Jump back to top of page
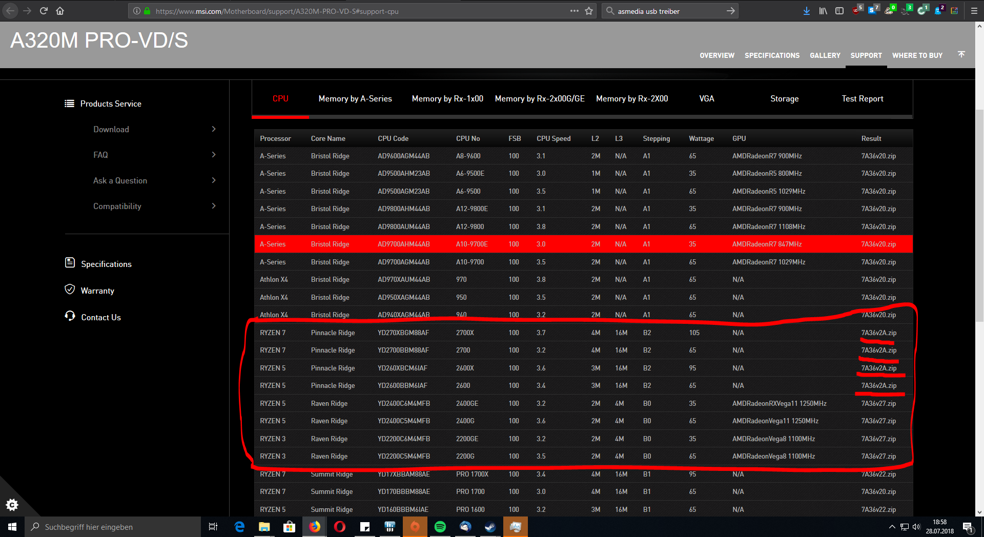 coord(961,54)
